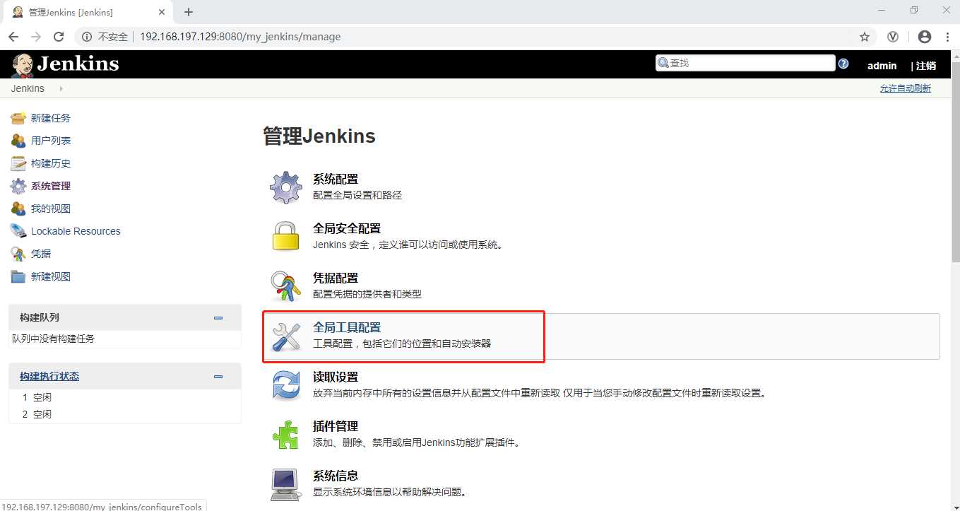
Task: Click the 全局安全配置 padlock icon
Action: coord(286,236)
